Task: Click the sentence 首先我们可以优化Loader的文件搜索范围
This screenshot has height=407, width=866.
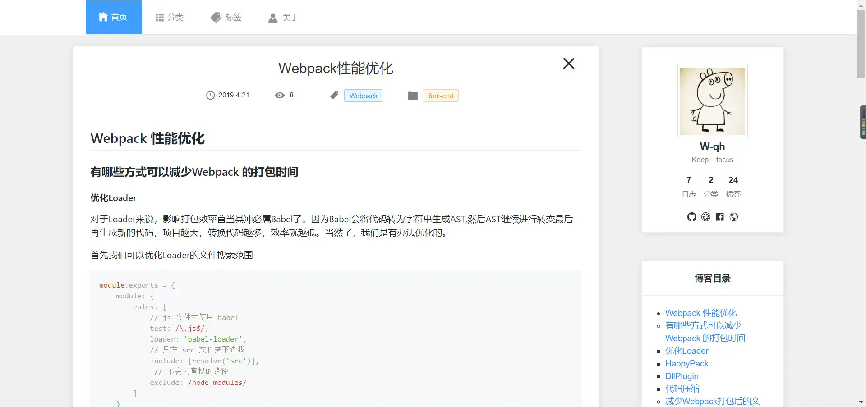Action: pyautogui.click(x=171, y=255)
